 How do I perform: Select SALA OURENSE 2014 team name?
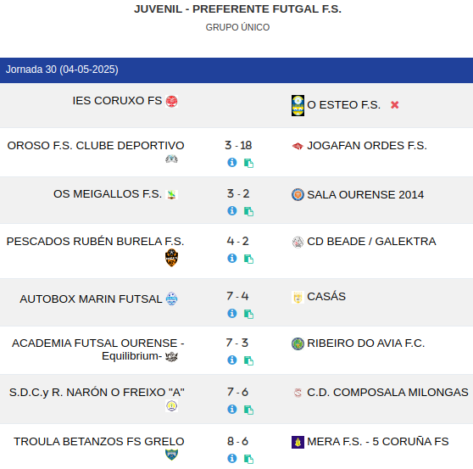click(365, 195)
